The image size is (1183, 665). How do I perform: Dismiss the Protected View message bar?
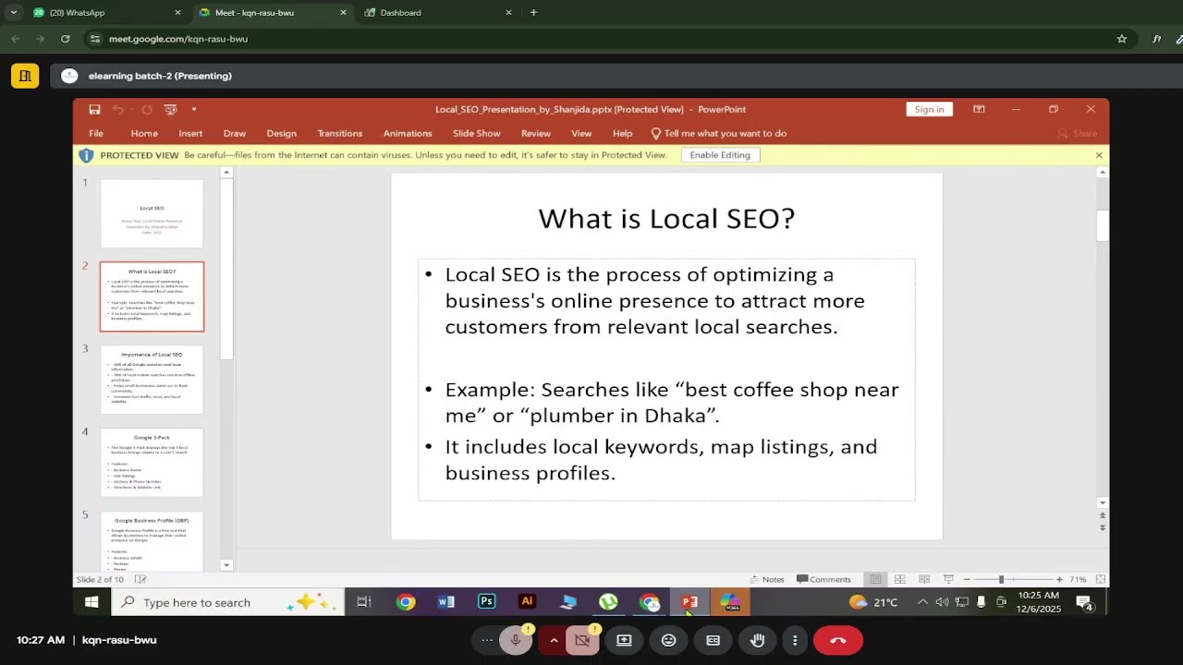(x=1099, y=155)
